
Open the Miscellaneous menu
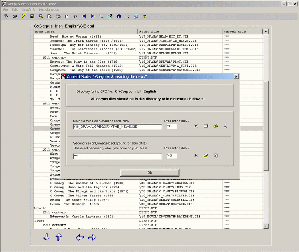[x=49, y=9]
